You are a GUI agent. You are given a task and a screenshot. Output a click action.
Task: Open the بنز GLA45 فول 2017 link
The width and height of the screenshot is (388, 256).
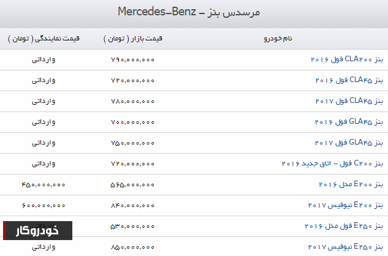tap(349, 143)
